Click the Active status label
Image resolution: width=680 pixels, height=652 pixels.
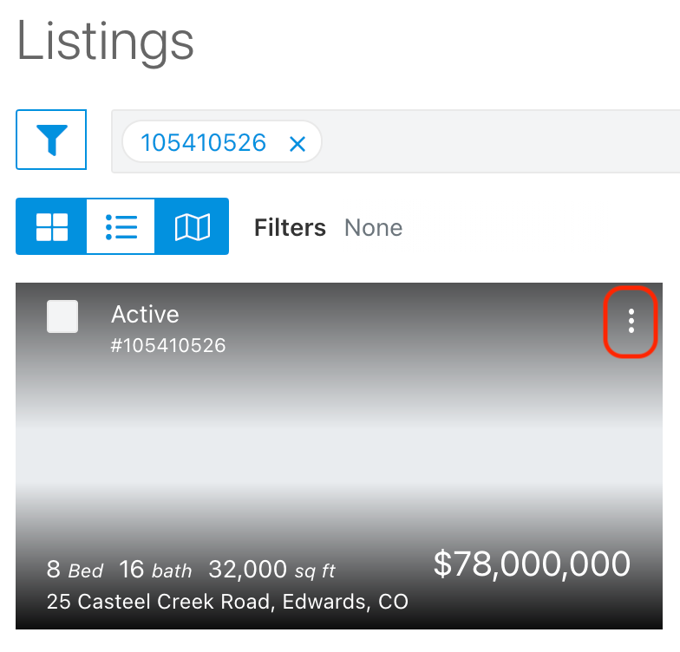(146, 314)
